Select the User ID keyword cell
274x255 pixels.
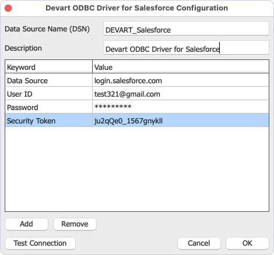(x=48, y=94)
